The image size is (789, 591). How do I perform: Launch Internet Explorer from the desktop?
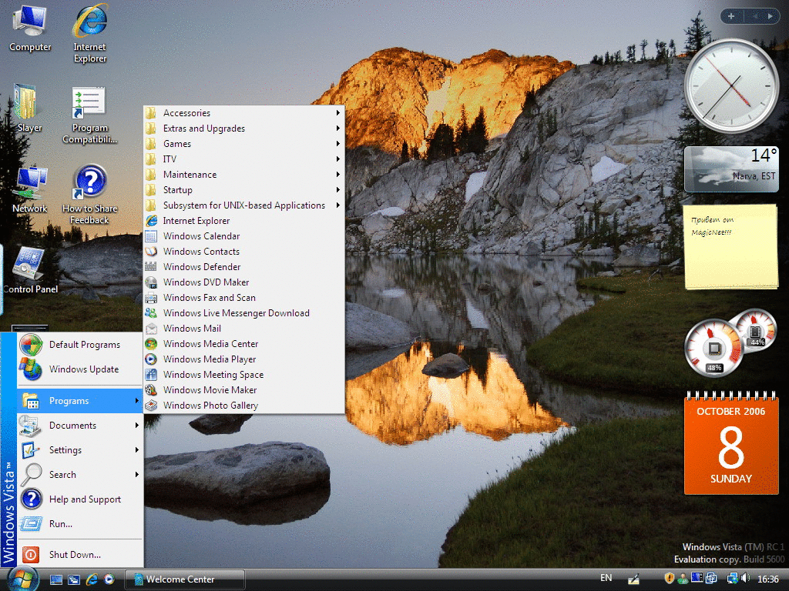point(89,33)
